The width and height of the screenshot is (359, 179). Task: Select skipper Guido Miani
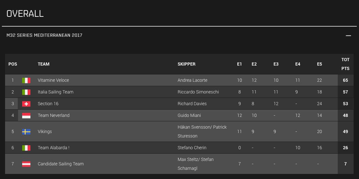[x=189, y=115]
